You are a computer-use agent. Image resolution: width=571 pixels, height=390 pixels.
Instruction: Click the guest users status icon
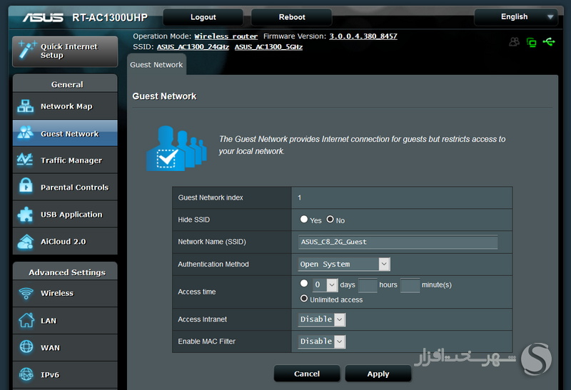tap(514, 42)
